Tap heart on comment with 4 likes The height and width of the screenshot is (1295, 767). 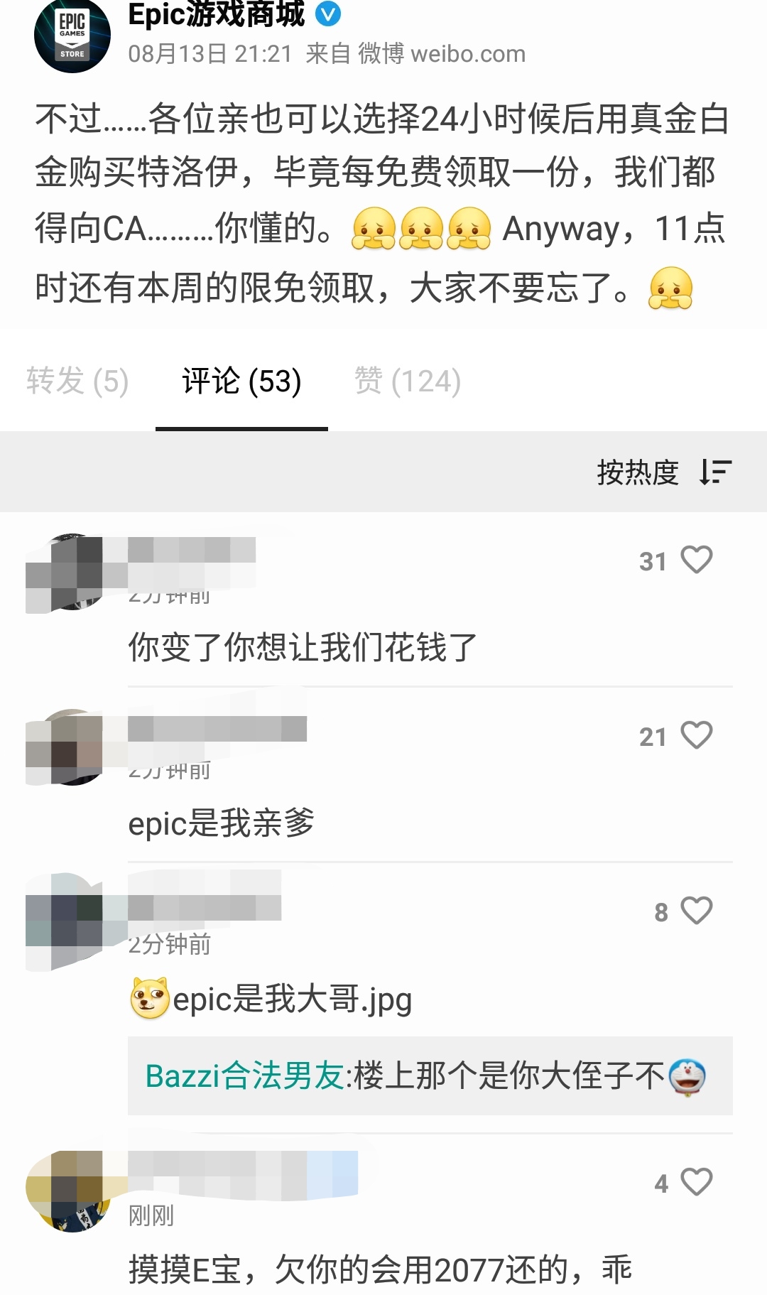click(696, 1182)
